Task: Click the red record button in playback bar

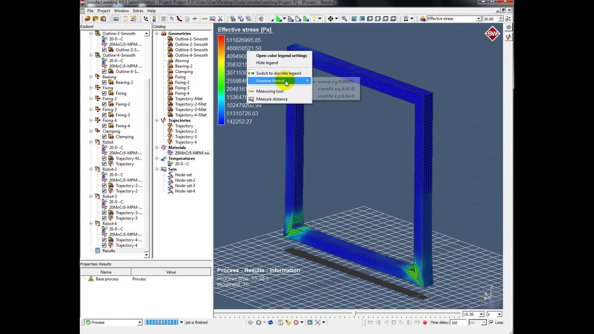Action: [x=425, y=322]
